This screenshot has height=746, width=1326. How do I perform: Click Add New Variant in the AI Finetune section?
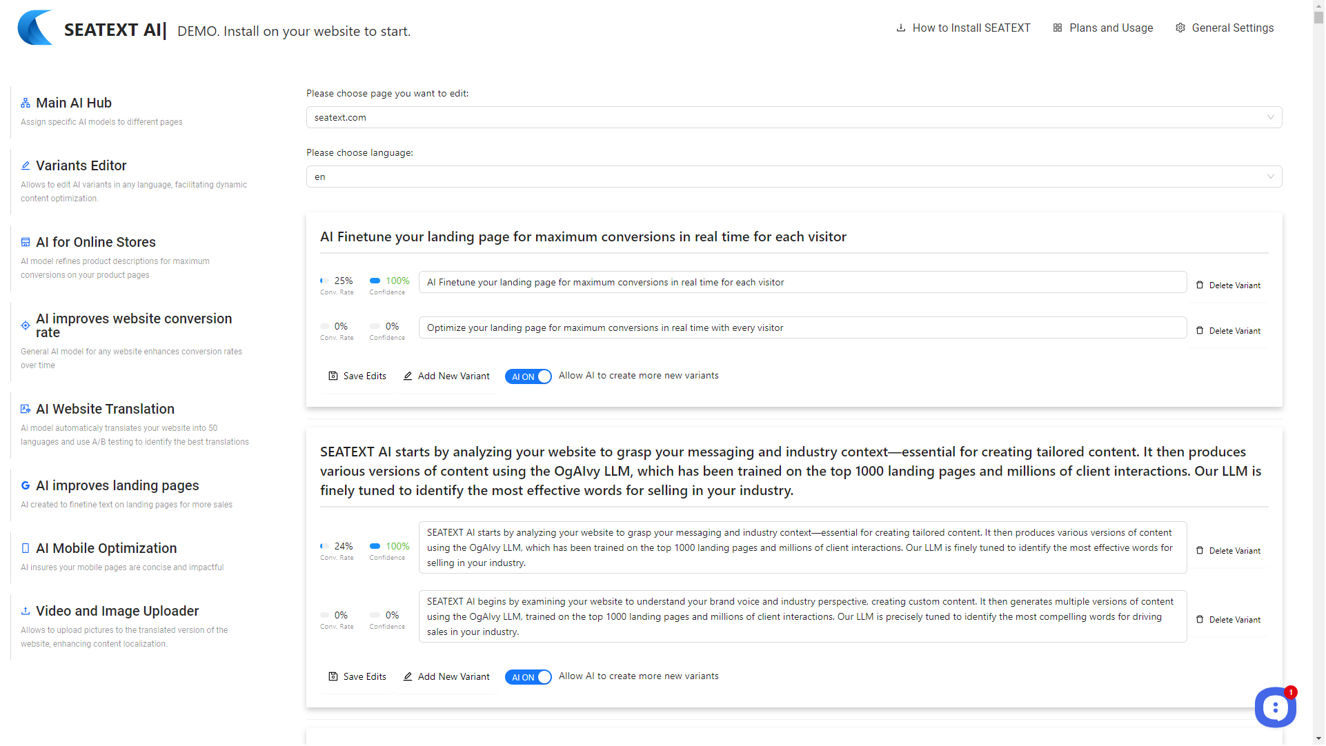click(447, 376)
